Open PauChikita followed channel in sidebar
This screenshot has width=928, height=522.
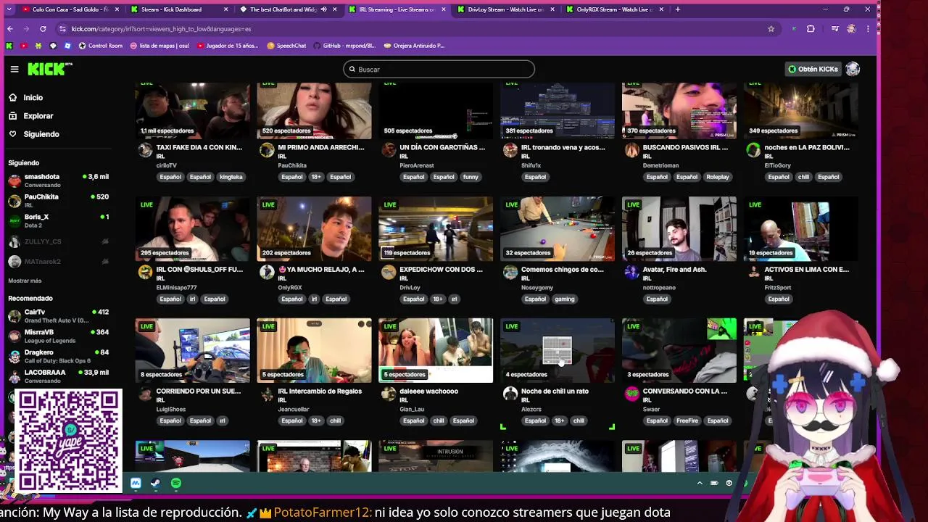(58, 201)
